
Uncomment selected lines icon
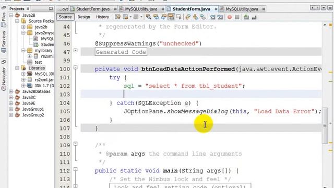tap(254, 17)
